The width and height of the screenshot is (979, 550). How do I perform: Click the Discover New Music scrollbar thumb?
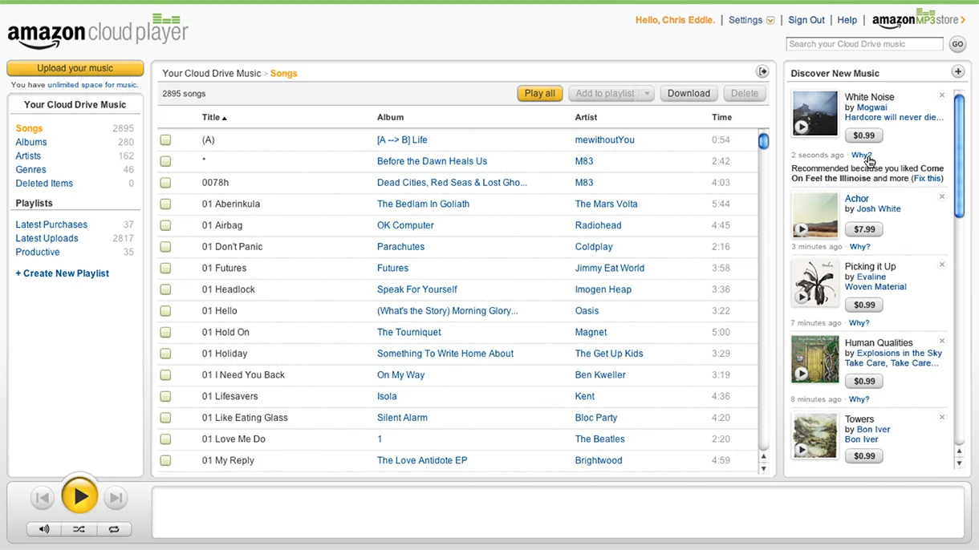[959, 155]
